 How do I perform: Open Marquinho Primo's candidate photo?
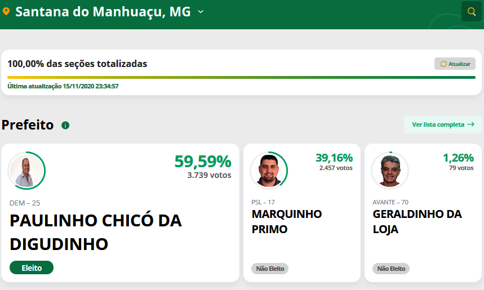[269, 170]
